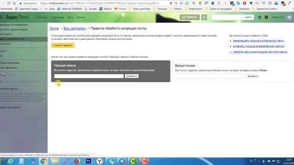This screenshot has width=294, height=165.
Task: Open Календарь in the mail header
Action: click(x=58, y=17)
